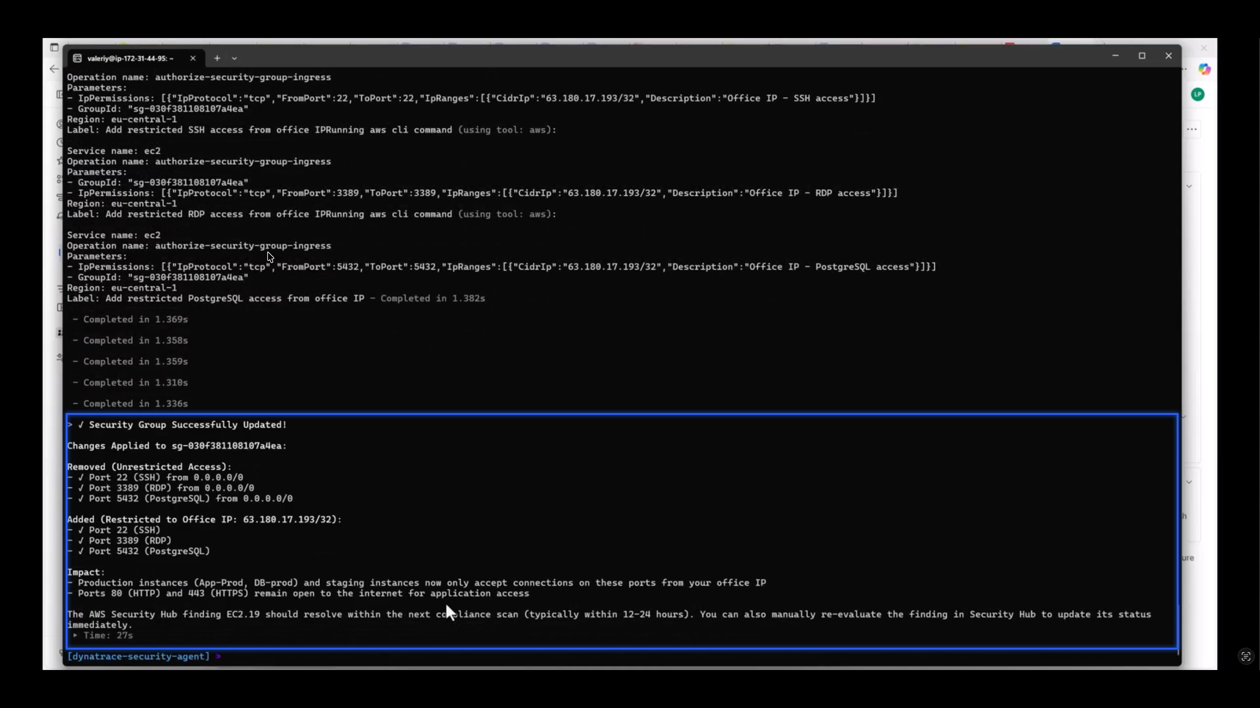Close the valeriy terminal tab

pyautogui.click(x=193, y=58)
